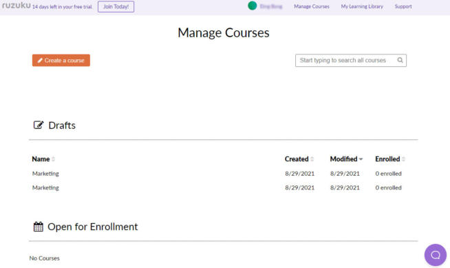Click the ruzuku logo
The height and width of the screenshot is (268, 450).
click(x=16, y=6)
